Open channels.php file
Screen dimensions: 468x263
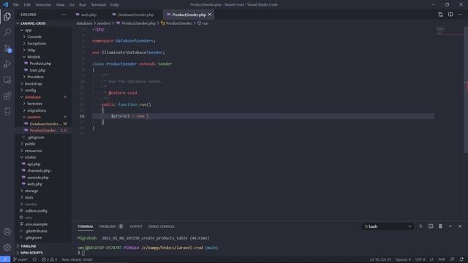tap(39, 171)
